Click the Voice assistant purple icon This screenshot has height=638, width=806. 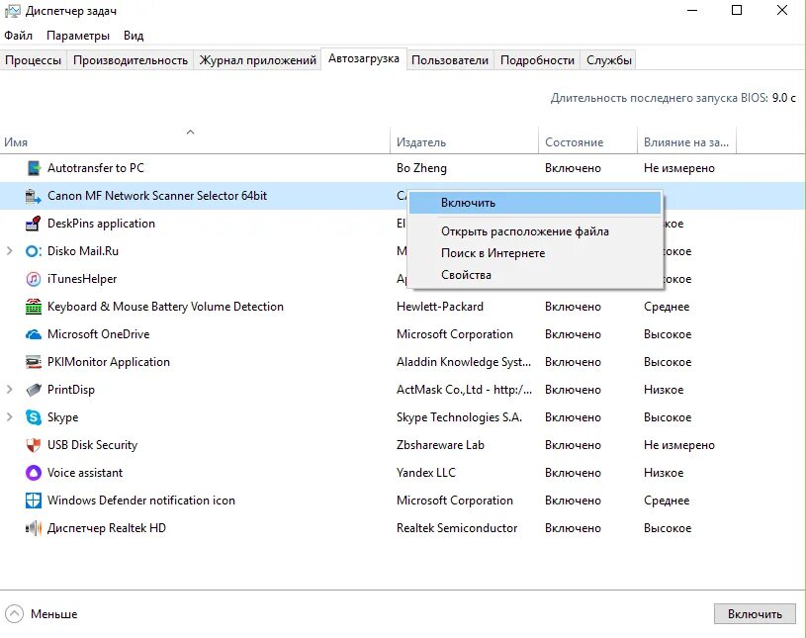[34, 473]
